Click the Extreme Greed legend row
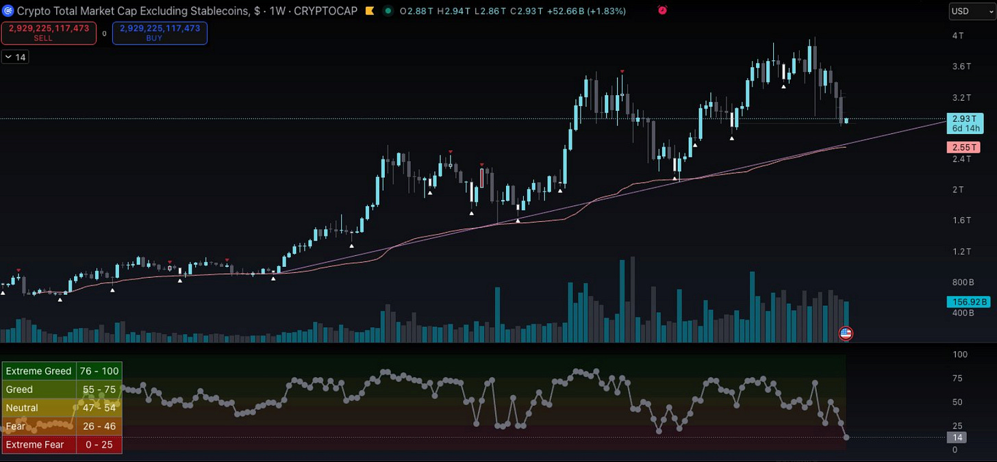Image resolution: width=997 pixels, height=462 pixels. tap(62, 371)
